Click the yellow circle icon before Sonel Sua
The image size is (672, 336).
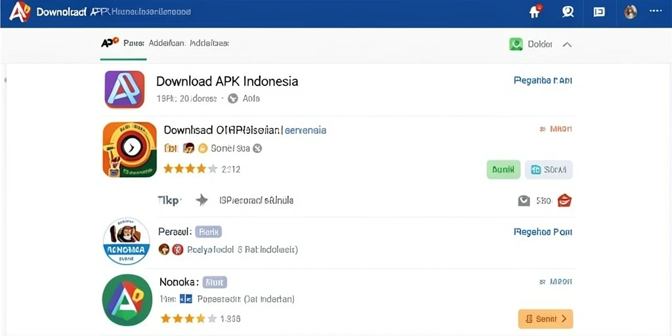click(x=203, y=149)
